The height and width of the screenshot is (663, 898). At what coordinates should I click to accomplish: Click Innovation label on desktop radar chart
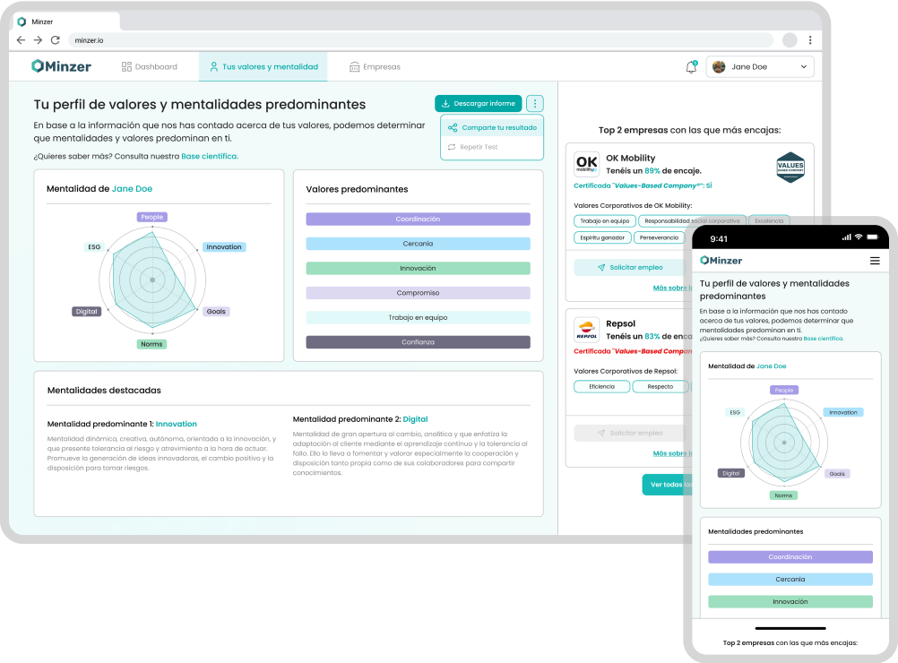224,246
